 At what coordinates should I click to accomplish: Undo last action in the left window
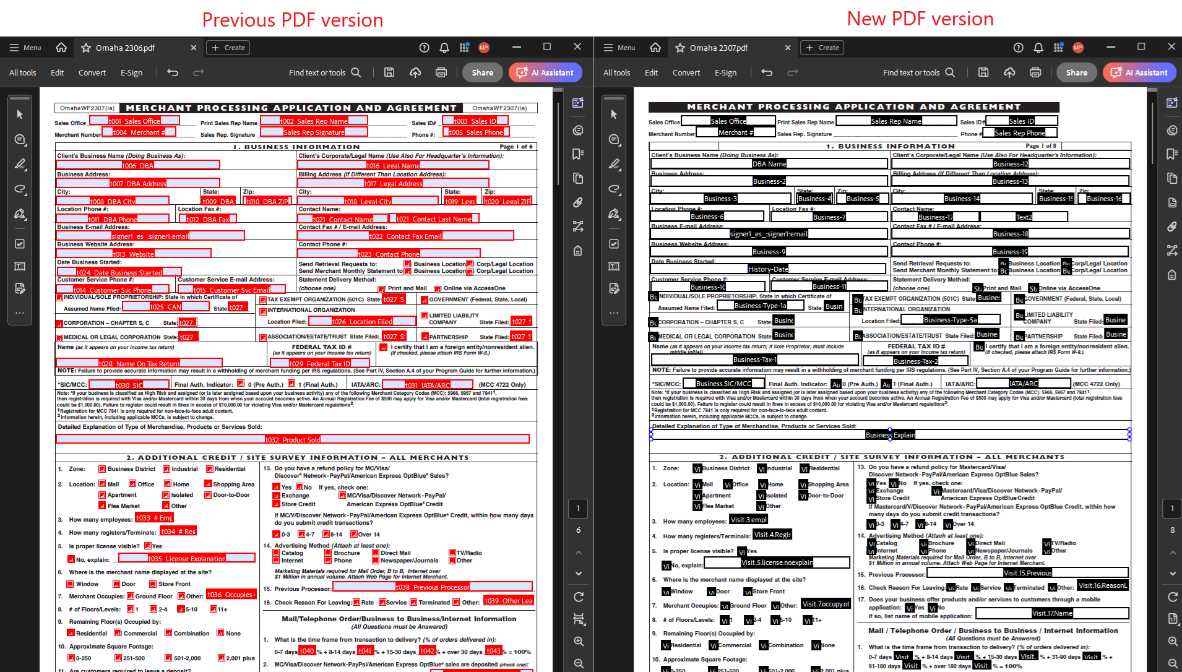173,72
